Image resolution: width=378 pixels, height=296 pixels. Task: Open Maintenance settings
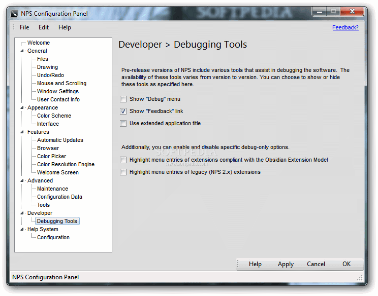pyautogui.click(x=52, y=189)
